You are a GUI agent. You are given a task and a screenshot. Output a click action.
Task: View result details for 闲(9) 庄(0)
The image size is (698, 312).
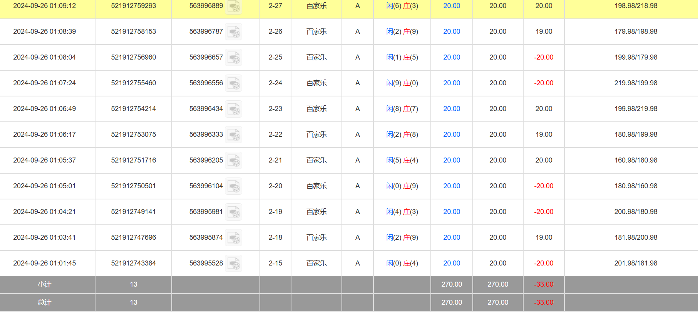pos(402,83)
